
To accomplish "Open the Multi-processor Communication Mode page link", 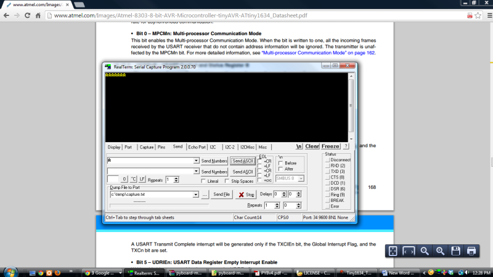I will [319, 53].
